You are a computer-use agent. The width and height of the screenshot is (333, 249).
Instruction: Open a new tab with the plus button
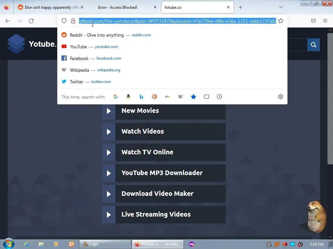240,7
